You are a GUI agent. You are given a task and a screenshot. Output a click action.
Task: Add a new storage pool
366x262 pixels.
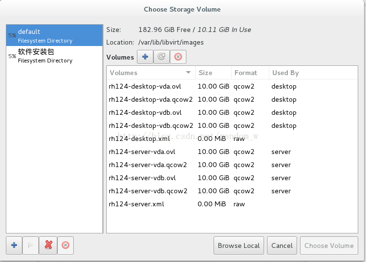(14, 245)
